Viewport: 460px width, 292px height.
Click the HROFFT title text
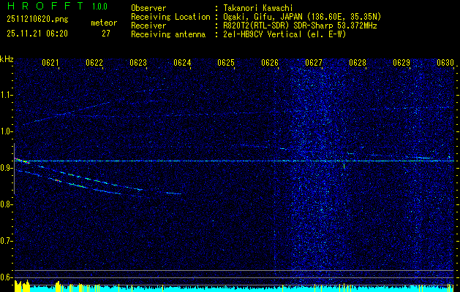click(x=45, y=6)
